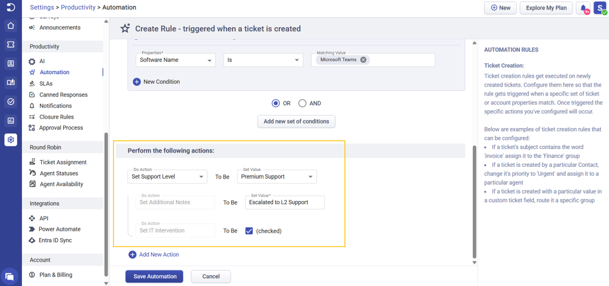Viewport: 609px width, 286px height.
Task: Uncheck the Set IT Intervention checkbox
Action: (249, 231)
